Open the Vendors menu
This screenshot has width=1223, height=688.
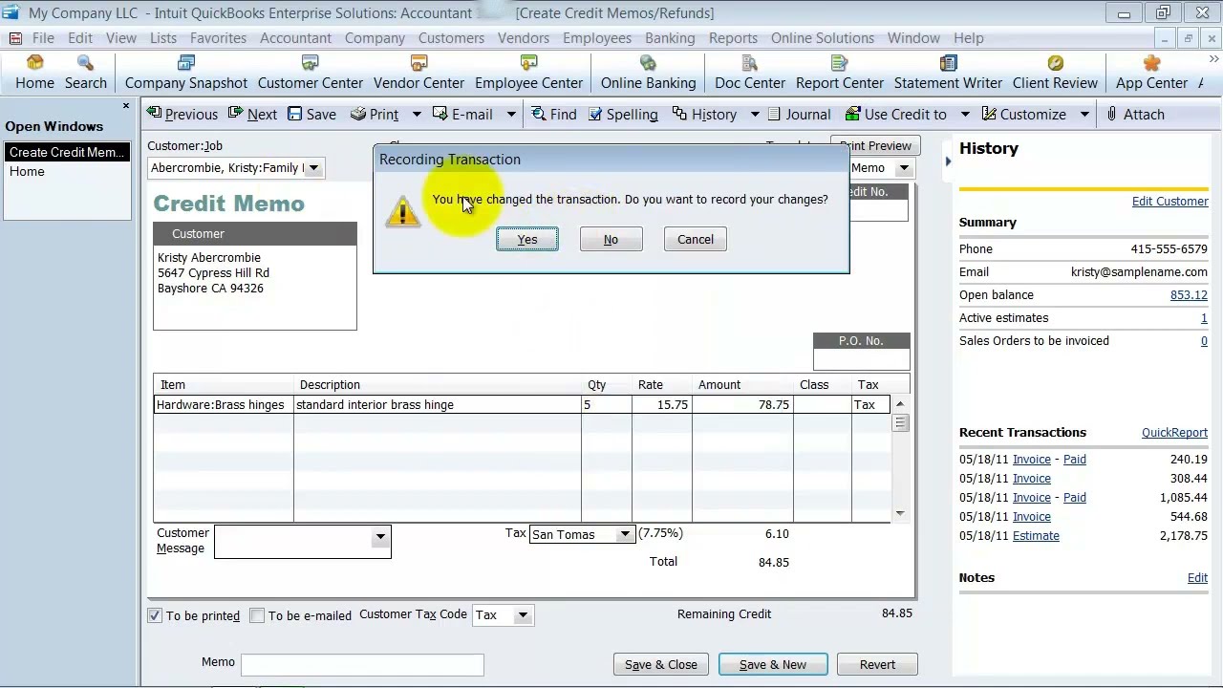[523, 38]
